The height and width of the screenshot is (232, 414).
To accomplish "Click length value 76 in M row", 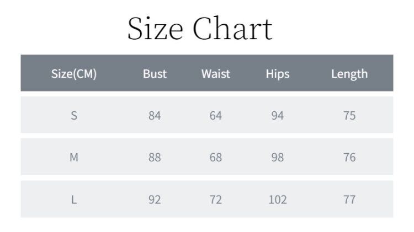I will point(349,158).
